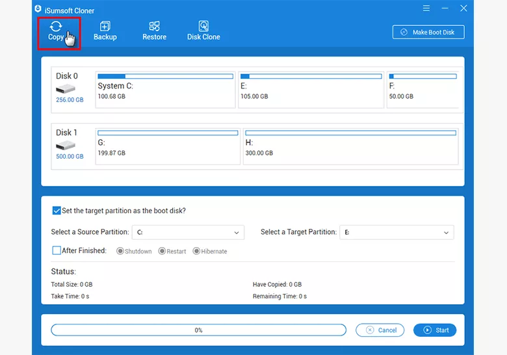
Task: Select the Copy tool icon
Action: (x=56, y=27)
